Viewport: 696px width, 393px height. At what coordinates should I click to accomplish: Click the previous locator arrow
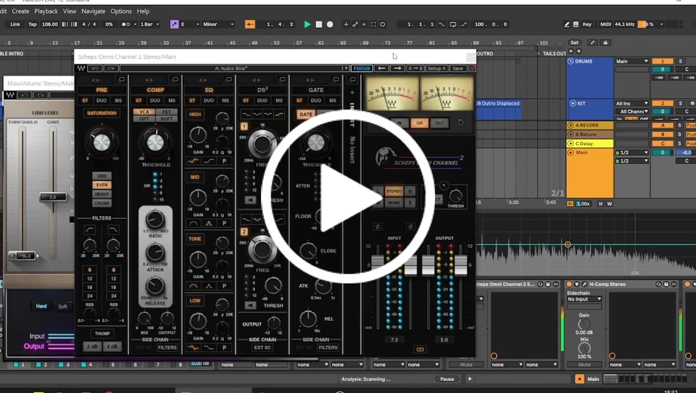click(571, 51)
